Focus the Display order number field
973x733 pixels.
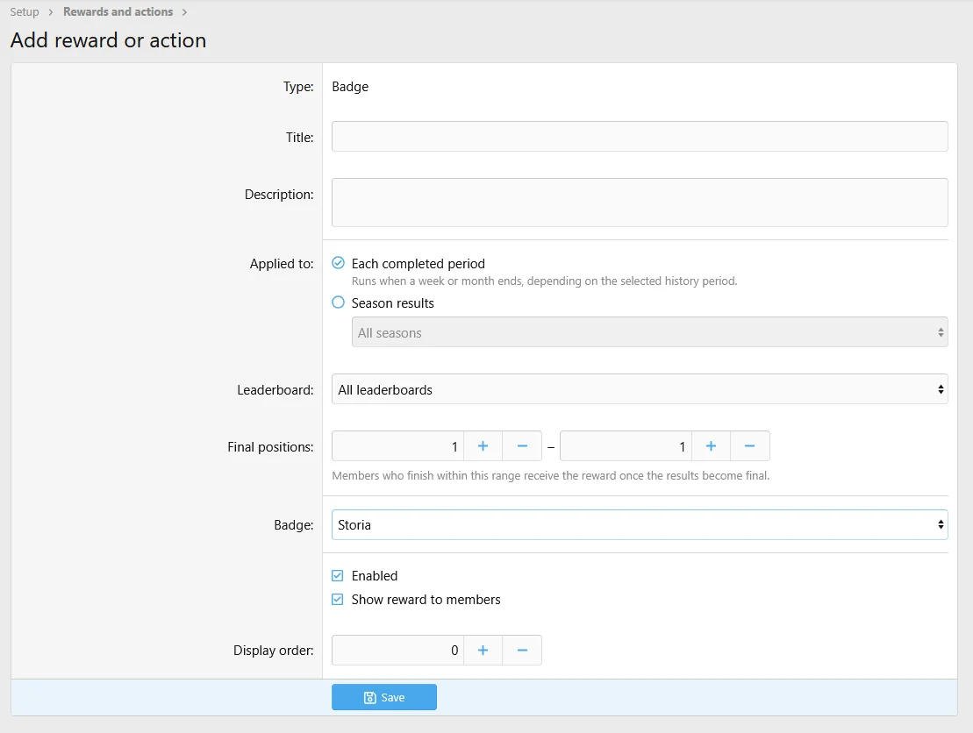(x=397, y=650)
